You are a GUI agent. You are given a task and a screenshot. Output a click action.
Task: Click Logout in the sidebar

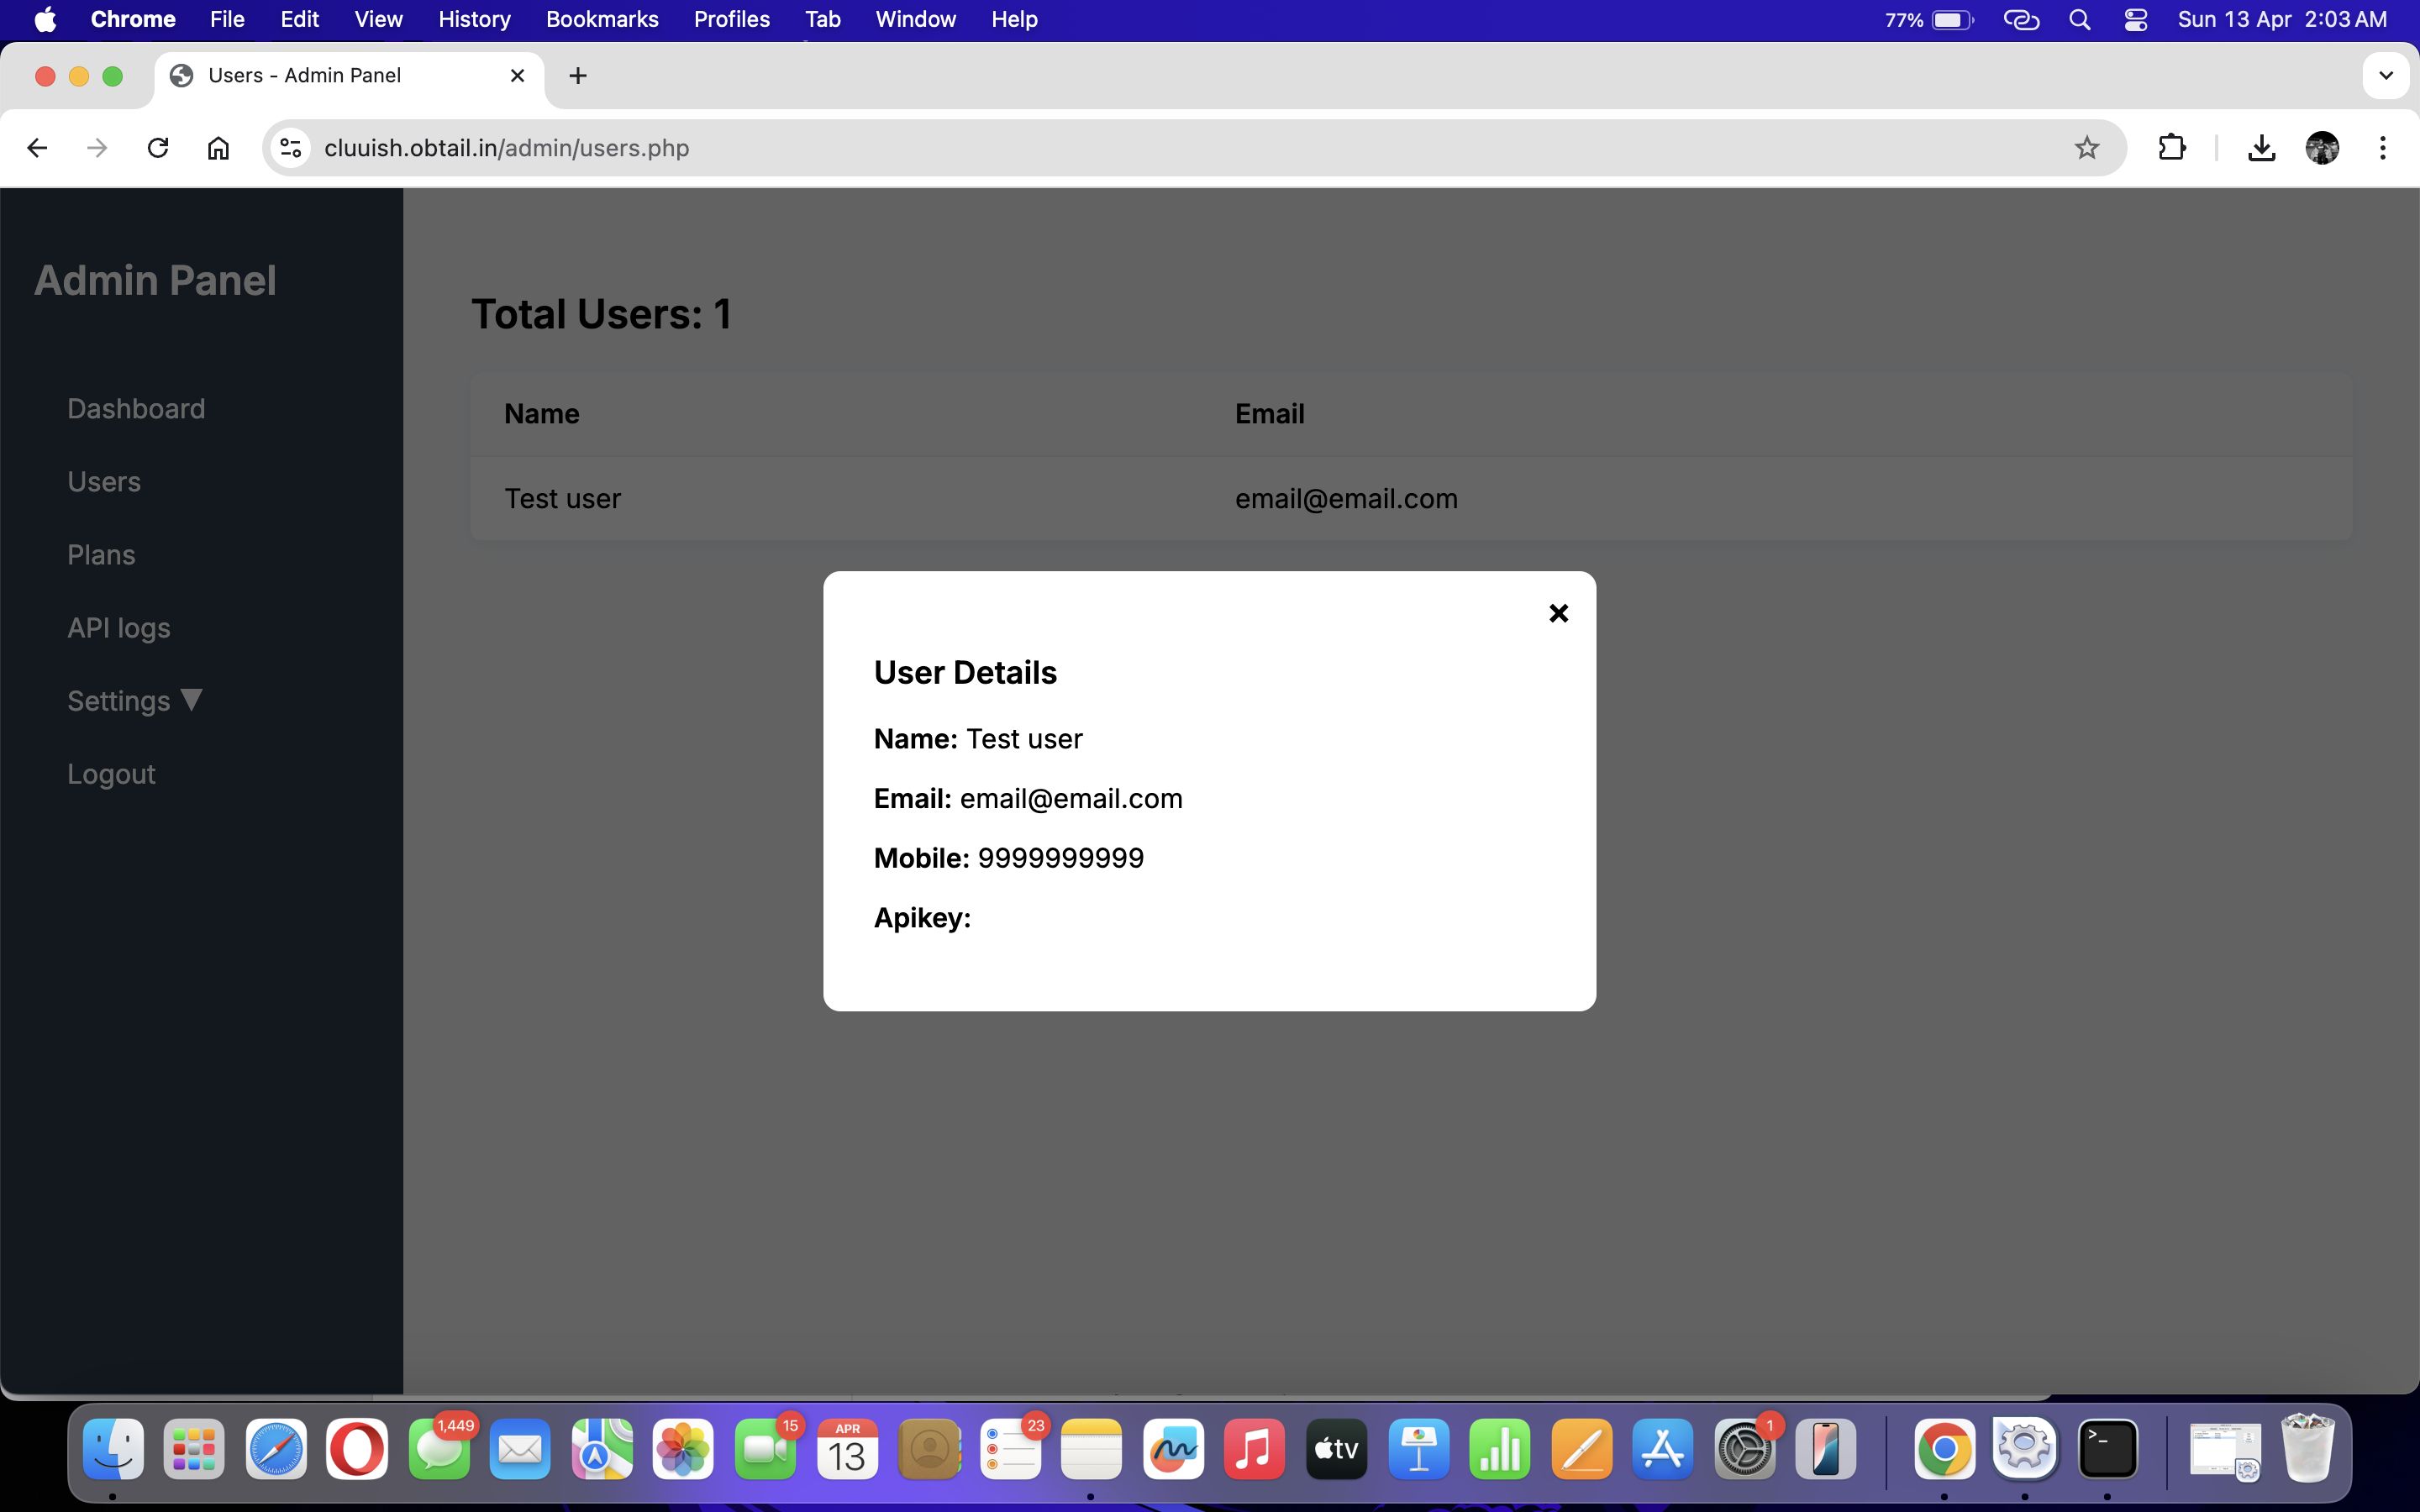[111, 774]
